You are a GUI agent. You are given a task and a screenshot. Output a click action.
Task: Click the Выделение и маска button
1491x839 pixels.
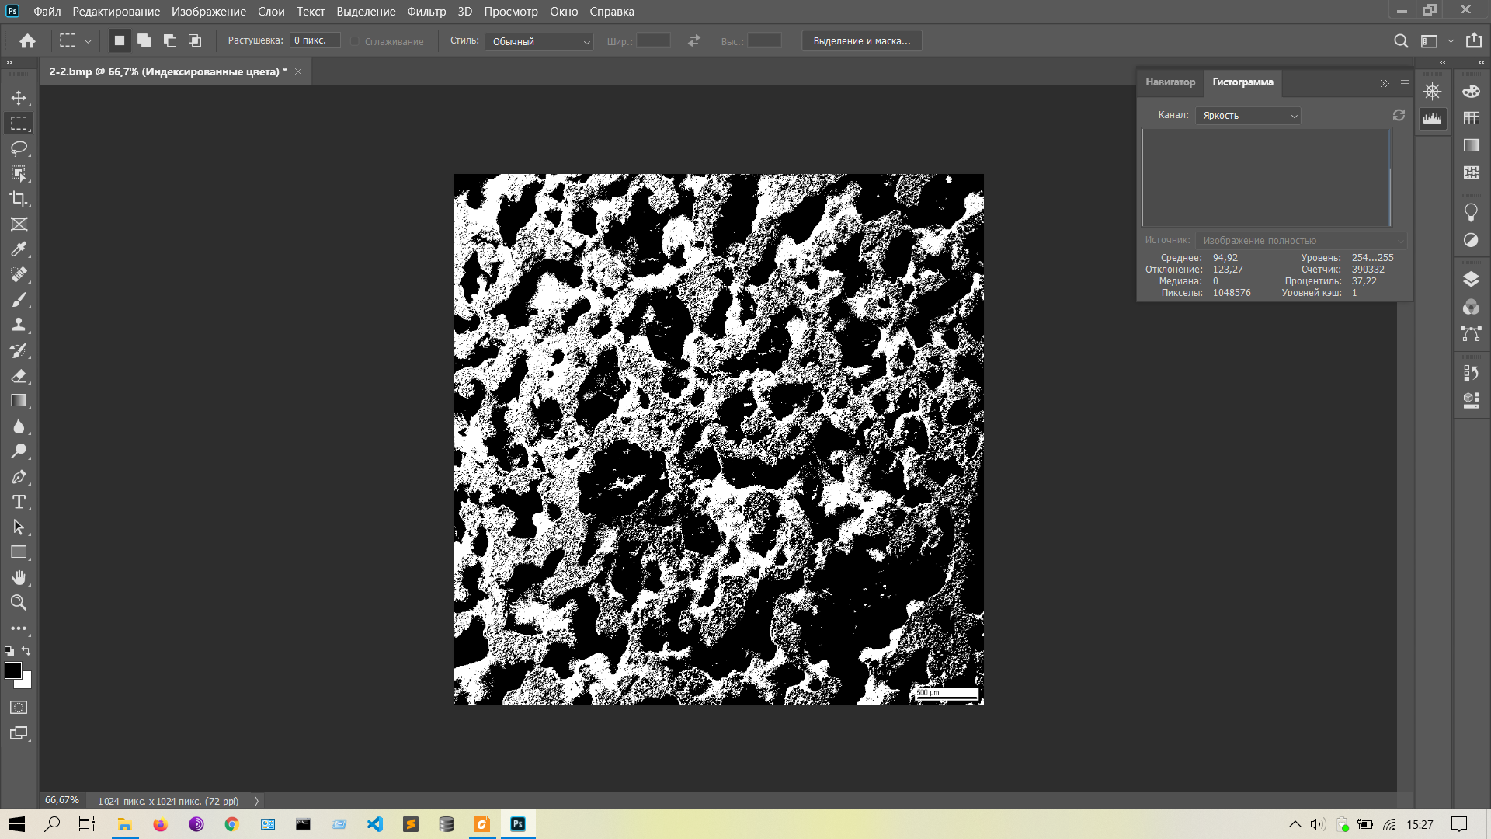coord(861,41)
